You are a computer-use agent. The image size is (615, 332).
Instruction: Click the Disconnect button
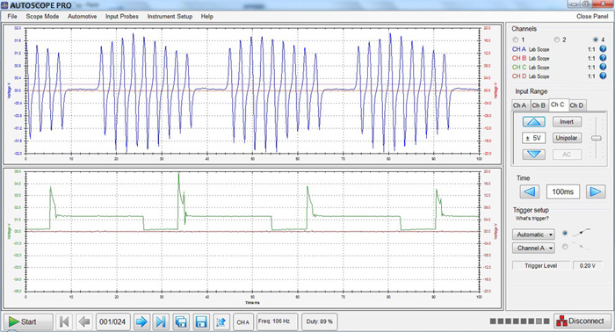click(582, 321)
